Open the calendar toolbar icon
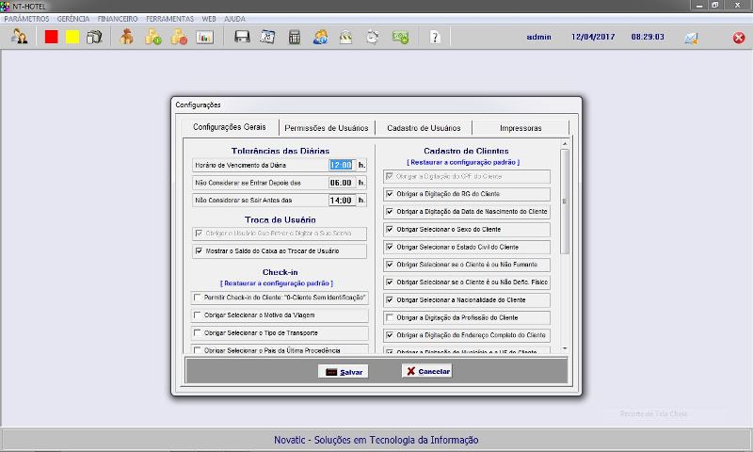Image resolution: width=753 pixels, height=452 pixels. point(267,38)
